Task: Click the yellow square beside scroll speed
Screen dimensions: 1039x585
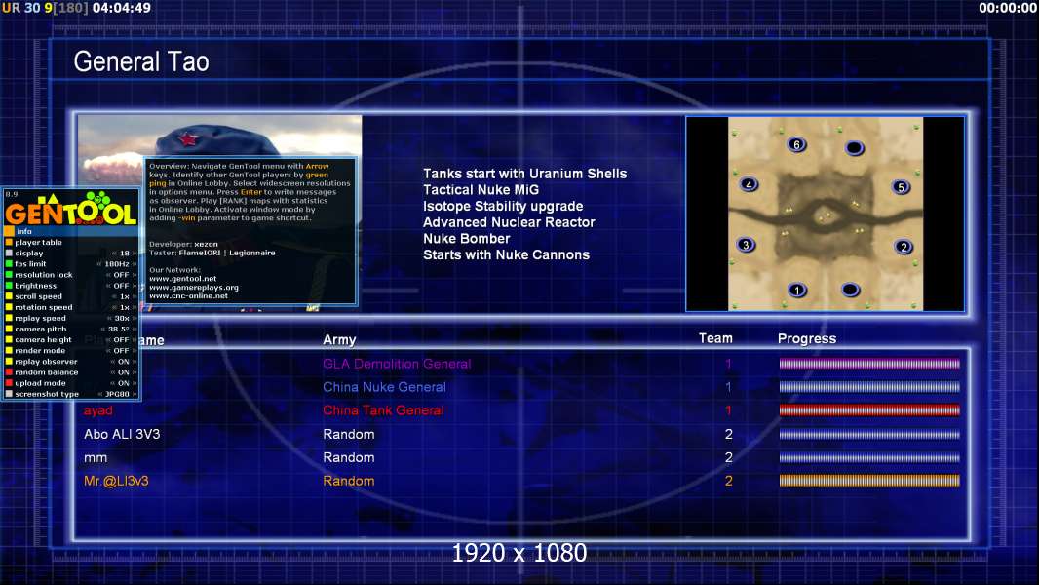Action: click(x=10, y=296)
